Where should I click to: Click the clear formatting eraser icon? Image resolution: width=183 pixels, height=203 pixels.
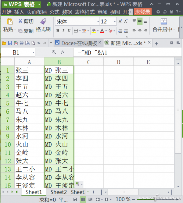click(x=110, y=31)
